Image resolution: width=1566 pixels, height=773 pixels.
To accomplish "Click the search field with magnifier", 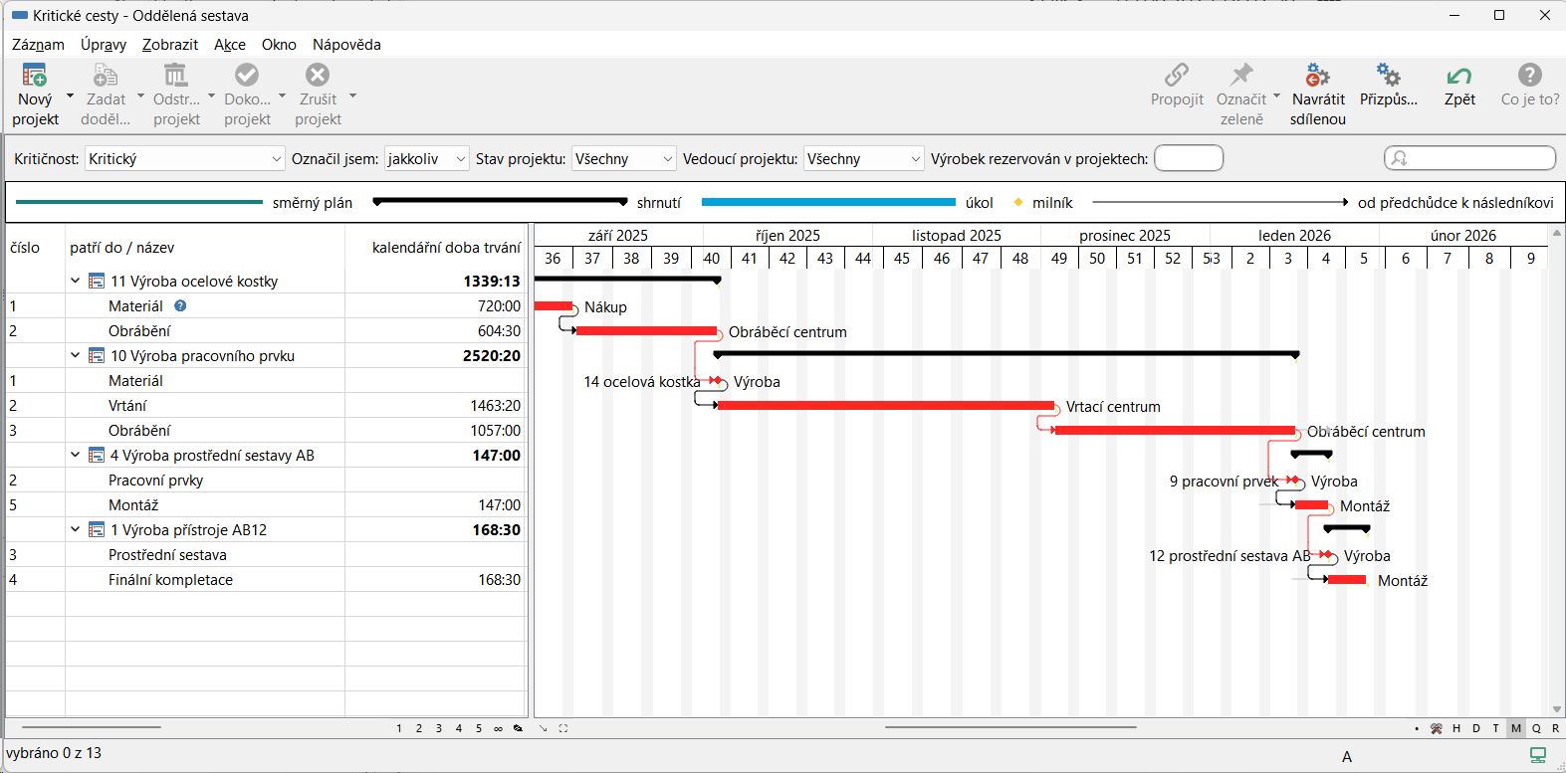I will tap(1469, 158).
